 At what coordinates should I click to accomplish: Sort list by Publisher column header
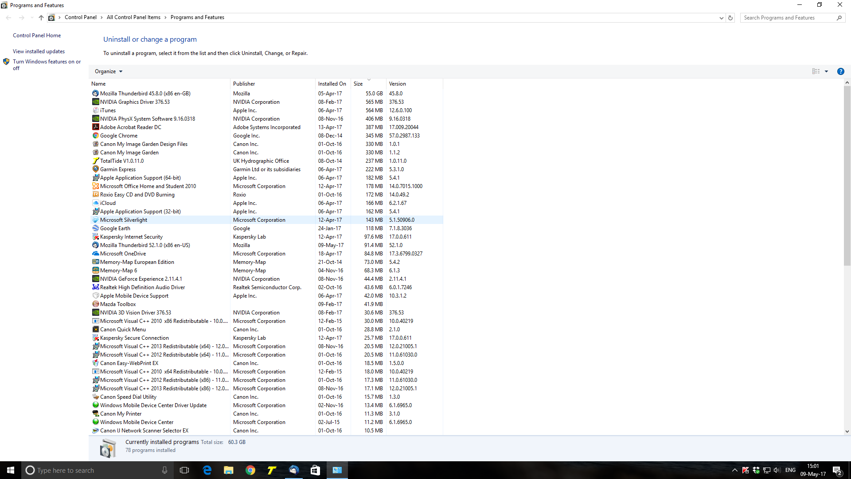coord(244,84)
